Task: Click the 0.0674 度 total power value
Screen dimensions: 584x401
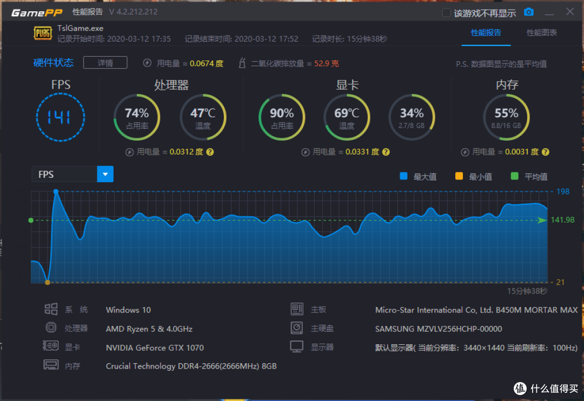Action: (207, 63)
